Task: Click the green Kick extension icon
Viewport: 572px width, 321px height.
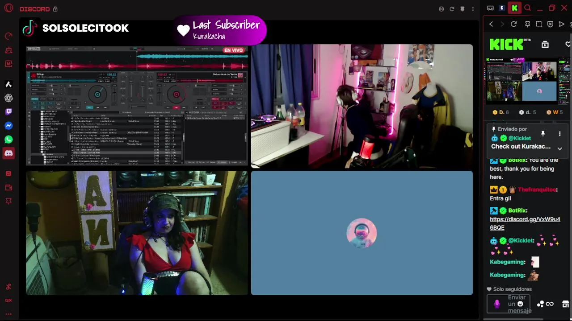Action: pyautogui.click(x=515, y=8)
